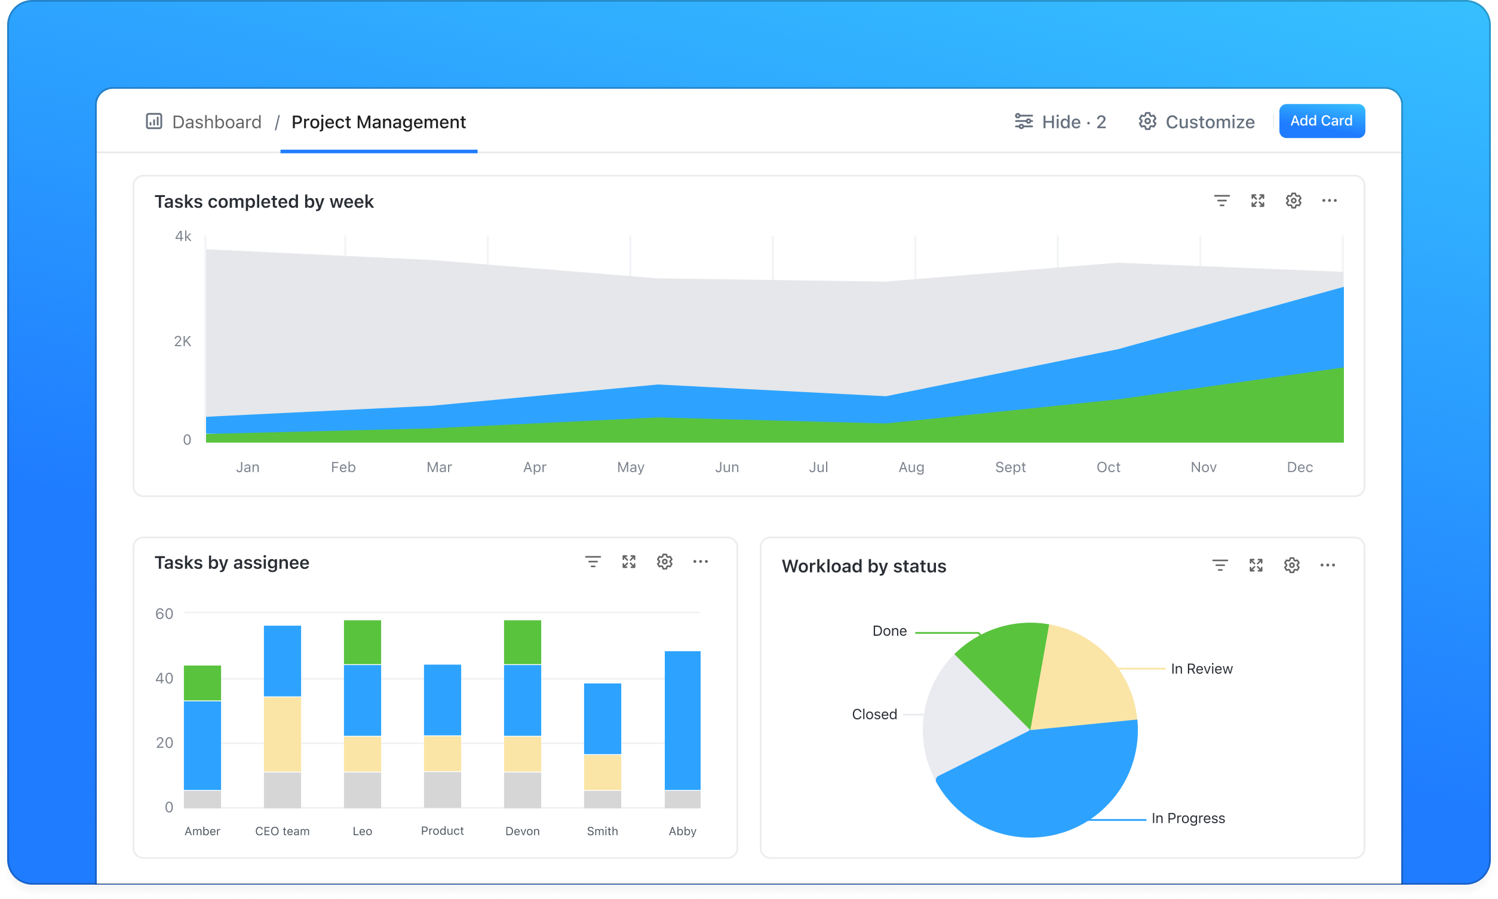Open settings for Workload by status
The height and width of the screenshot is (899, 1498).
click(x=1291, y=565)
